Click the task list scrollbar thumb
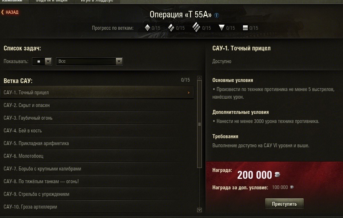The width and height of the screenshot is (343, 218). pyautogui.click(x=199, y=124)
